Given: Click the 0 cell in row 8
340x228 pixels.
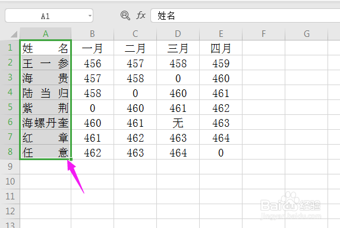Looking at the screenshot, I should tap(221, 152).
